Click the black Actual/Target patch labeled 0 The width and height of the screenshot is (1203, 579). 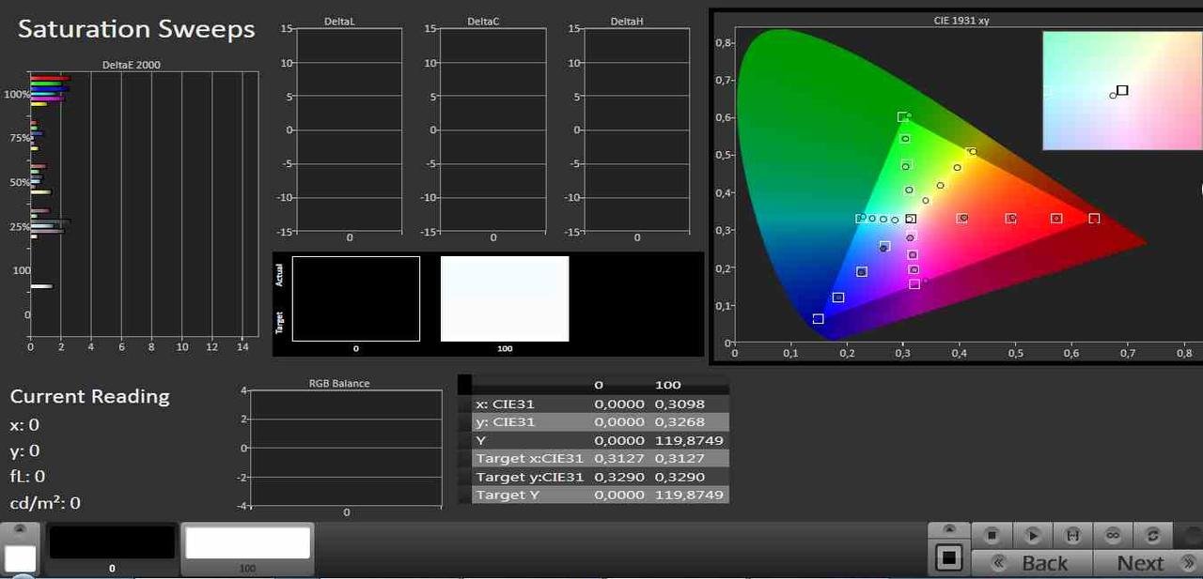pyautogui.click(x=355, y=298)
